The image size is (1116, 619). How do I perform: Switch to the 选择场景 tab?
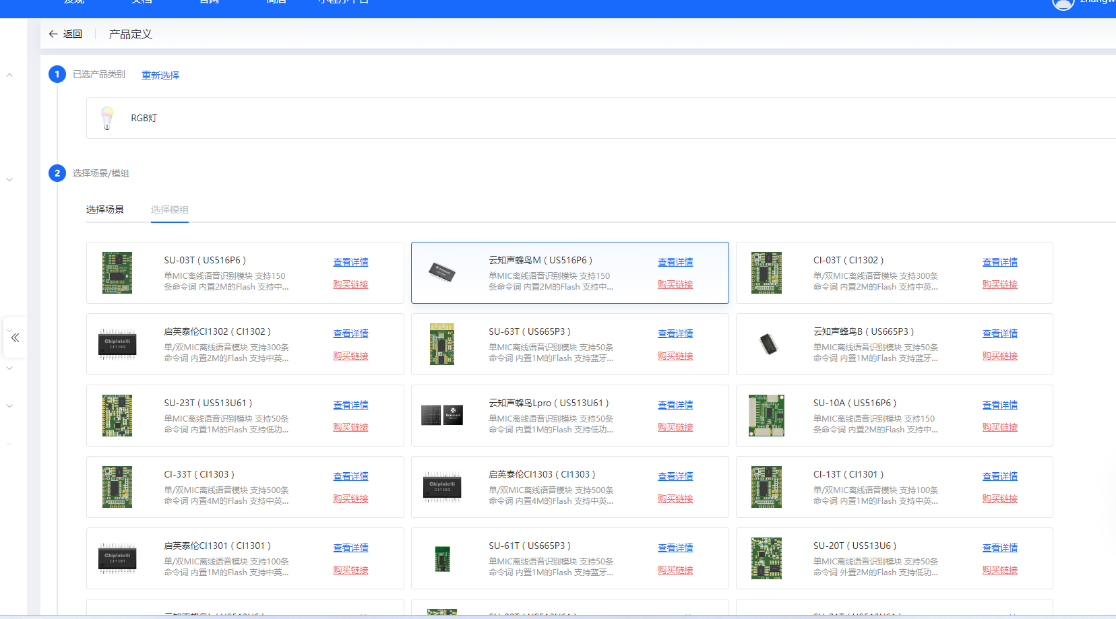(105, 209)
